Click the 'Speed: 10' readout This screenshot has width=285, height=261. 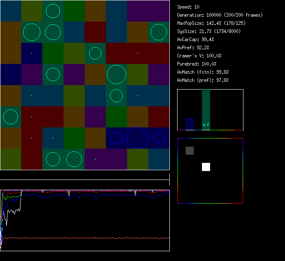pyautogui.click(x=188, y=7)
